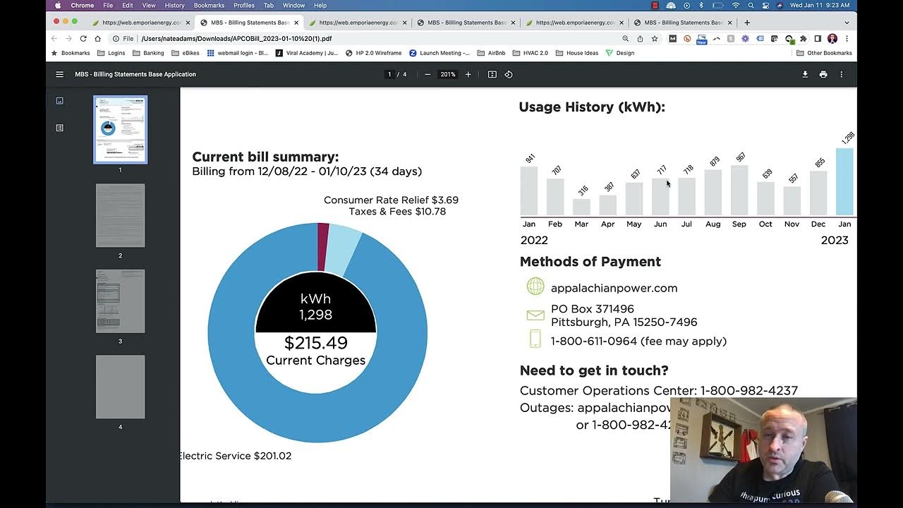Open the Bluetooth status menu

tap(701, 5)
